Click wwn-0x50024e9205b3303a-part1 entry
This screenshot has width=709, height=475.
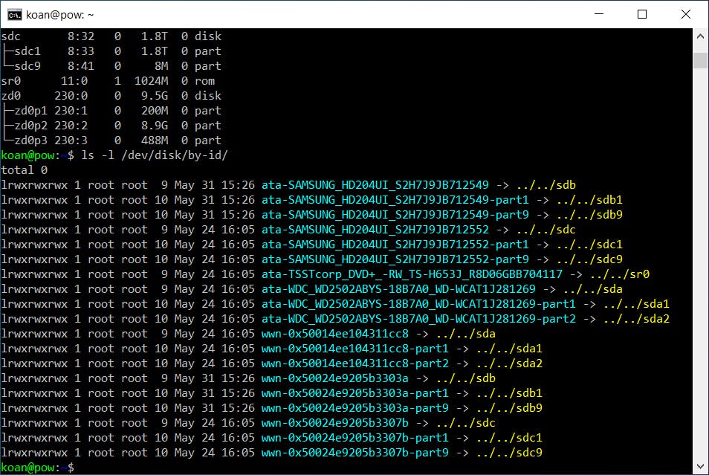click(x=355, y=393)
